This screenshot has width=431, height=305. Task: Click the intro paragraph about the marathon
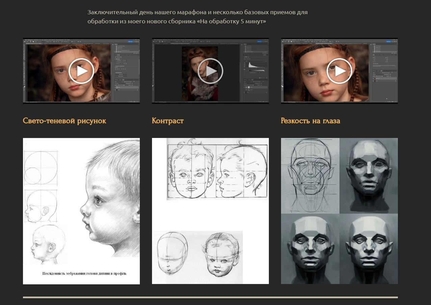tap(198, 17)
